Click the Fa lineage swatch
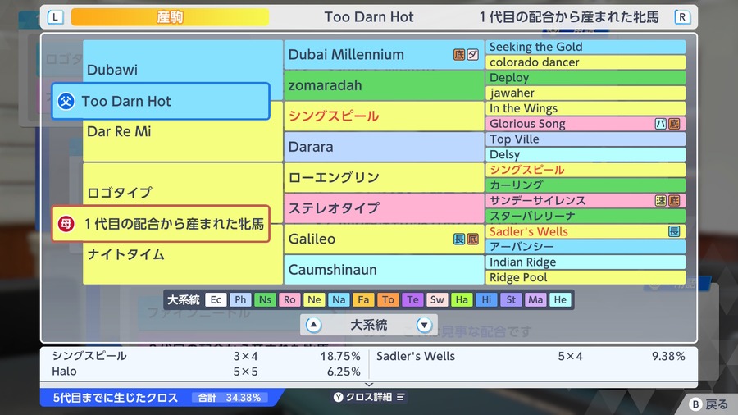The image size is (738, 415). click(x=363, y=299)
